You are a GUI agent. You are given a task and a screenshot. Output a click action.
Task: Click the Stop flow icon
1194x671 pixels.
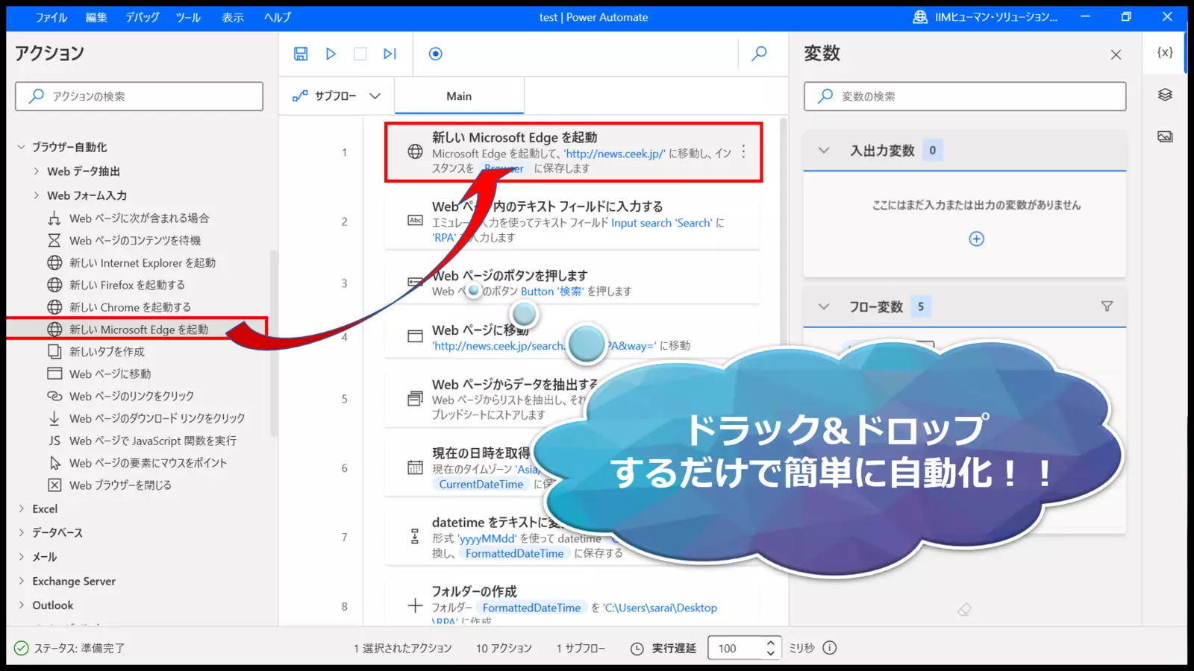click(x=360, y=54)
